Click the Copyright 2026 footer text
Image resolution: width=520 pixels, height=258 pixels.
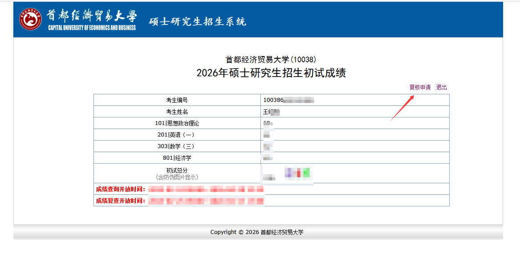(257, 232)
